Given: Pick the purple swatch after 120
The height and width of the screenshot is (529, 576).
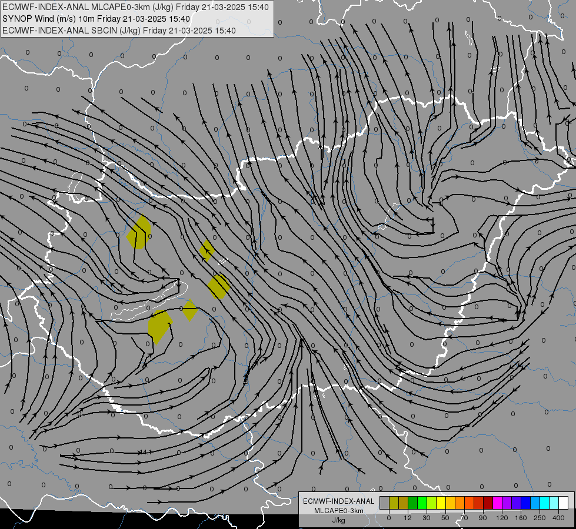Looking at the screenshot, I should point(507,503).
